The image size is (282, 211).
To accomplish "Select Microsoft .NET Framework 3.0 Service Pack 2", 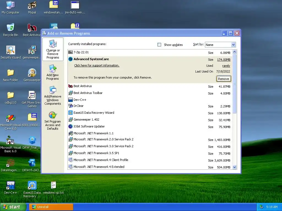I will tap(150, 146).
